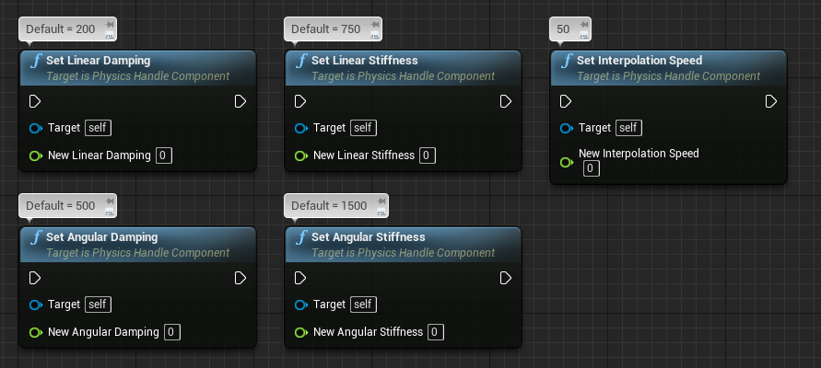
Task: Toggle pin on '50' comment bubble
Action: (x=584, y=25)
